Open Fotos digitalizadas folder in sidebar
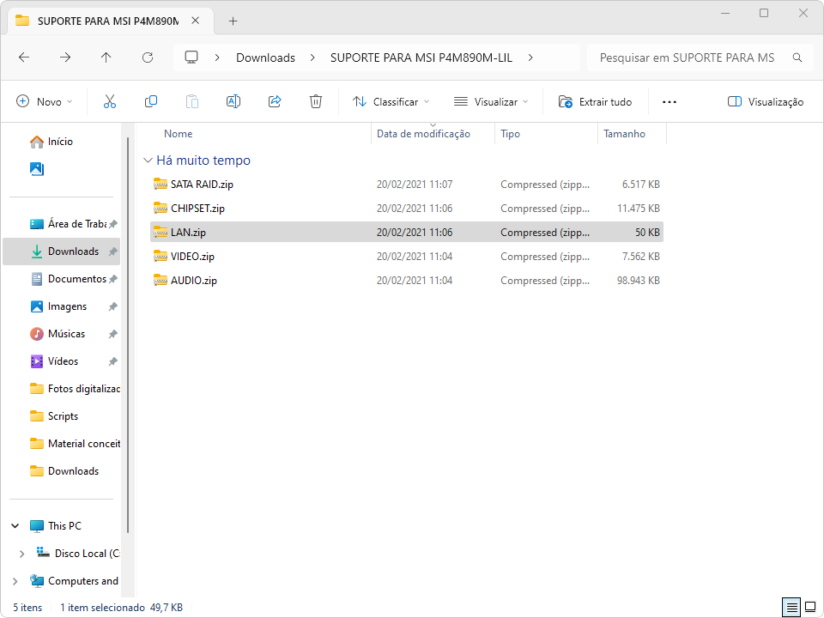824x618 pixels. tap(74, 389)
